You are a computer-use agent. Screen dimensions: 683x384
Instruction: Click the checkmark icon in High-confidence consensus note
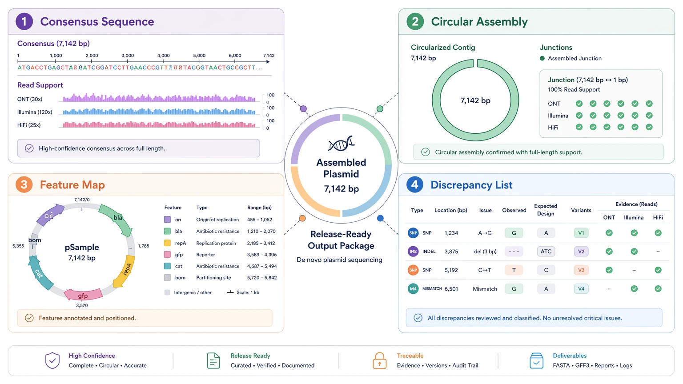coord(29,148)
